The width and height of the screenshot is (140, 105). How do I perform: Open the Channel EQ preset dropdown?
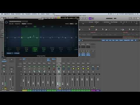pos(18,22)
